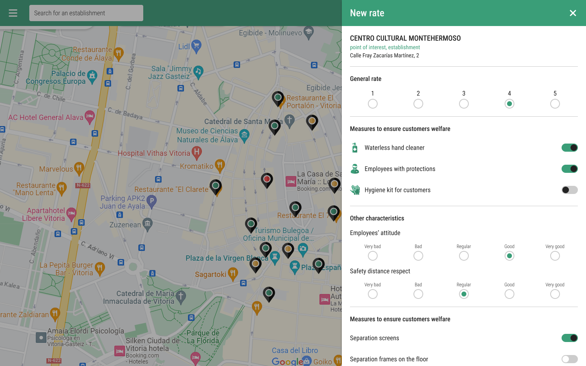
Task: Click the AC Hotel General Alava icon
Action: (x=90, y=118)
